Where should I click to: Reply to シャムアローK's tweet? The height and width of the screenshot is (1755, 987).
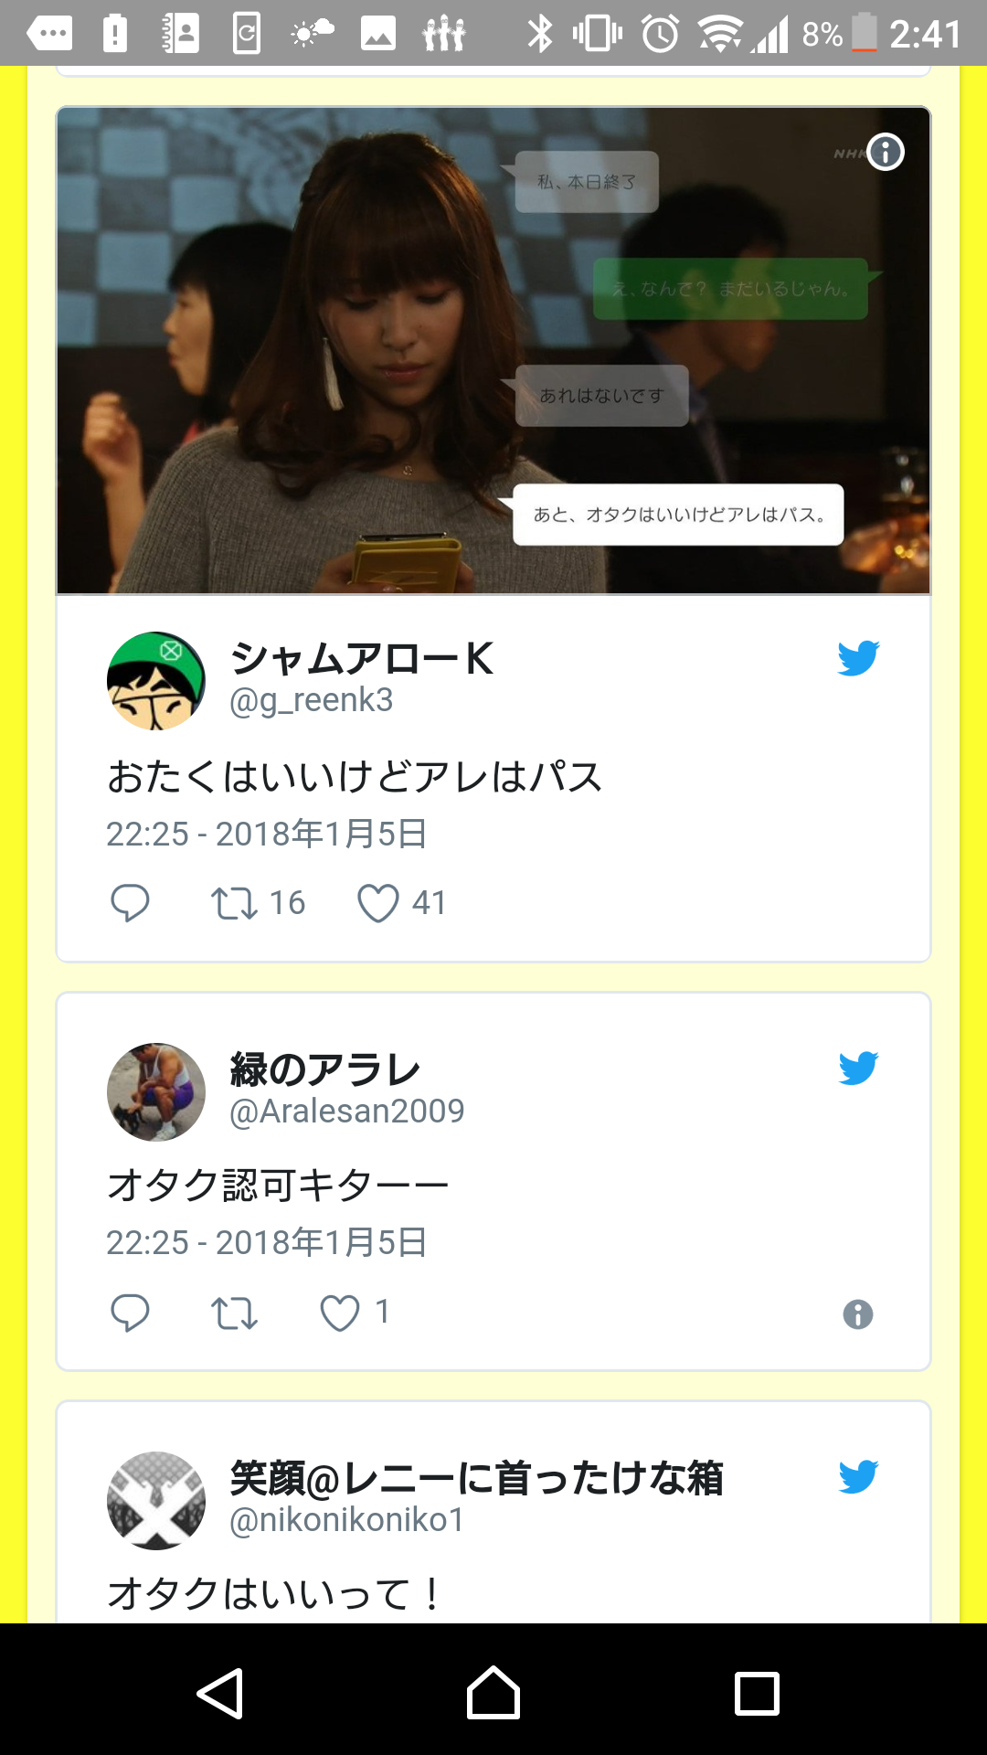[x=130, y=903]
